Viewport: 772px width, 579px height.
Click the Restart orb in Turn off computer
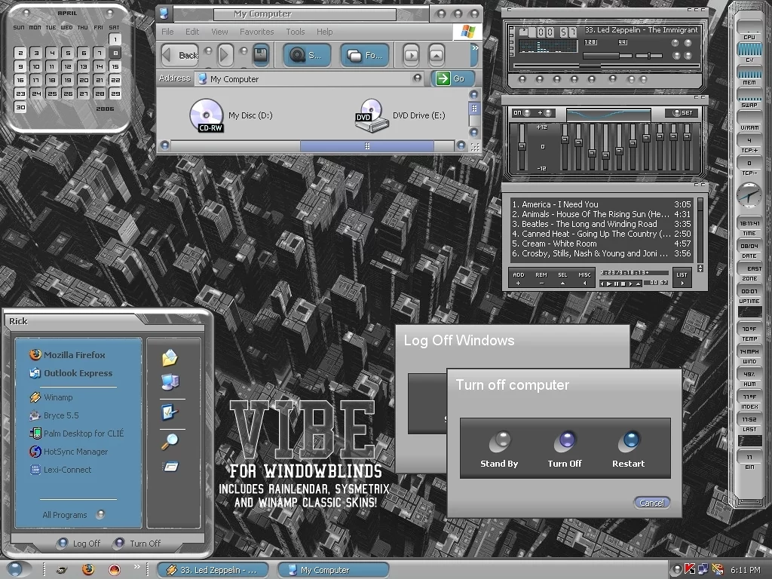[x=628, y=441]
